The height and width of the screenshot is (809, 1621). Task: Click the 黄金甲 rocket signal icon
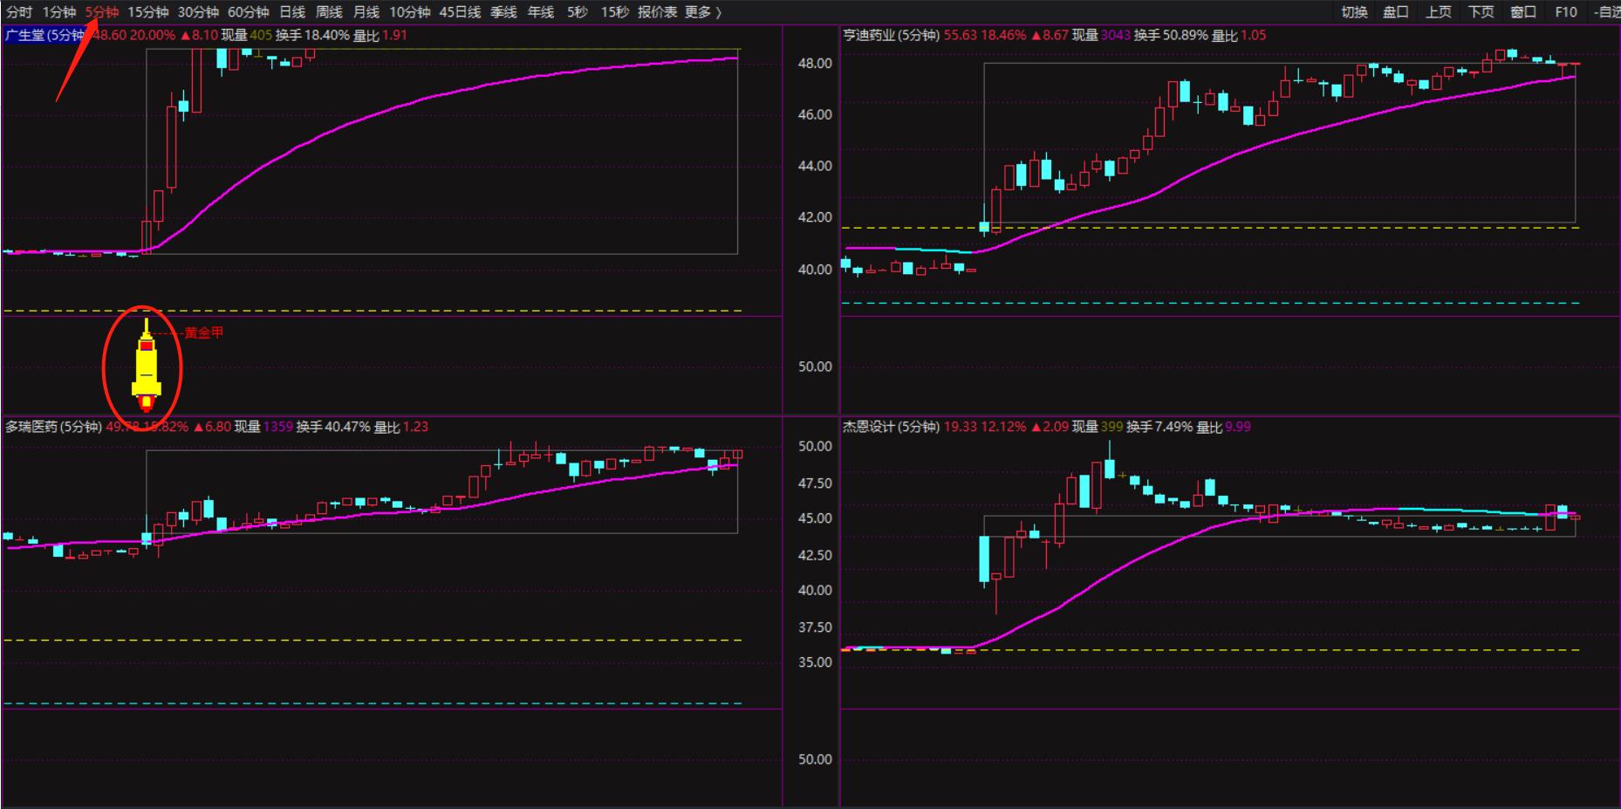(147, 366)
